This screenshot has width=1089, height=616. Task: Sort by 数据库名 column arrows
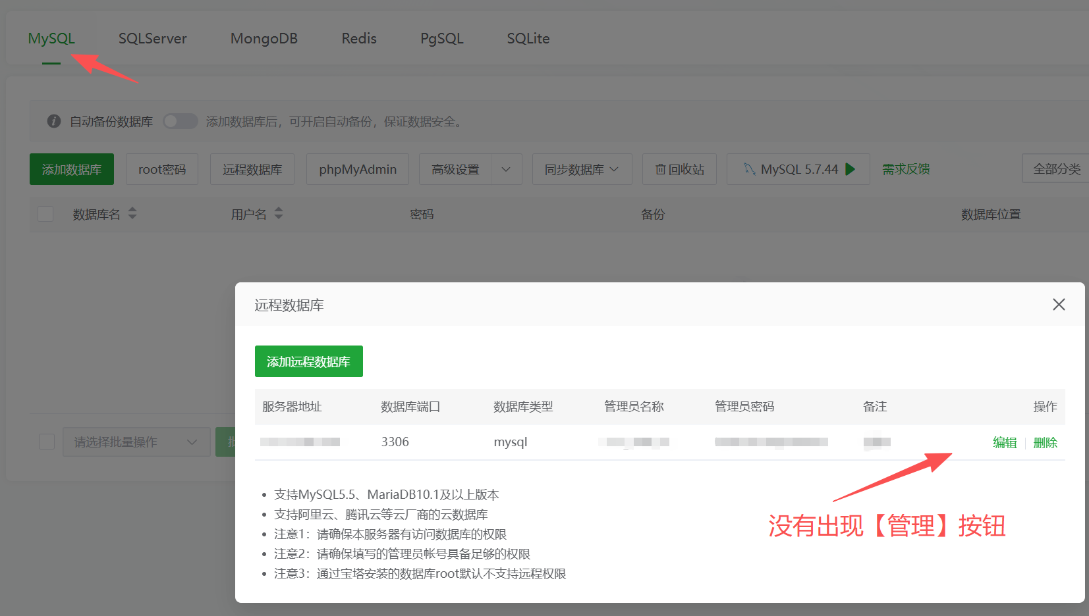(x=132, y=213)
